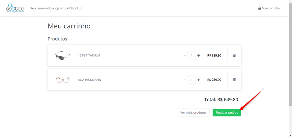Click the 1018 TITANIUM product name
Screen dimensions: 292x137
(89, 55)
